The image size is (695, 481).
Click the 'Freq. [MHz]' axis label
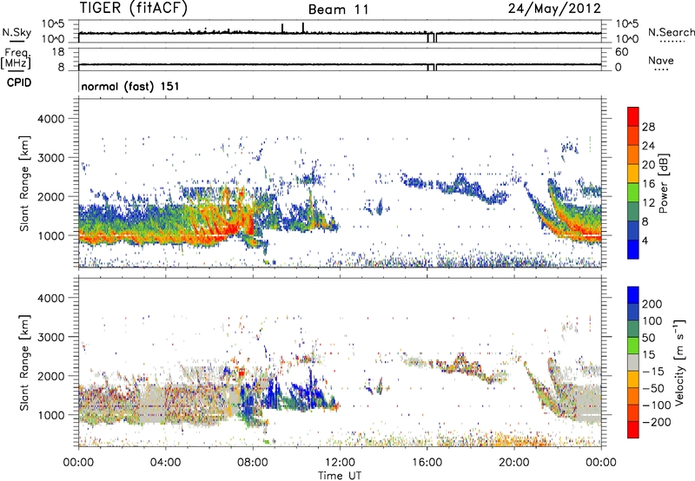pyautogui.click(x=16, y=59)
